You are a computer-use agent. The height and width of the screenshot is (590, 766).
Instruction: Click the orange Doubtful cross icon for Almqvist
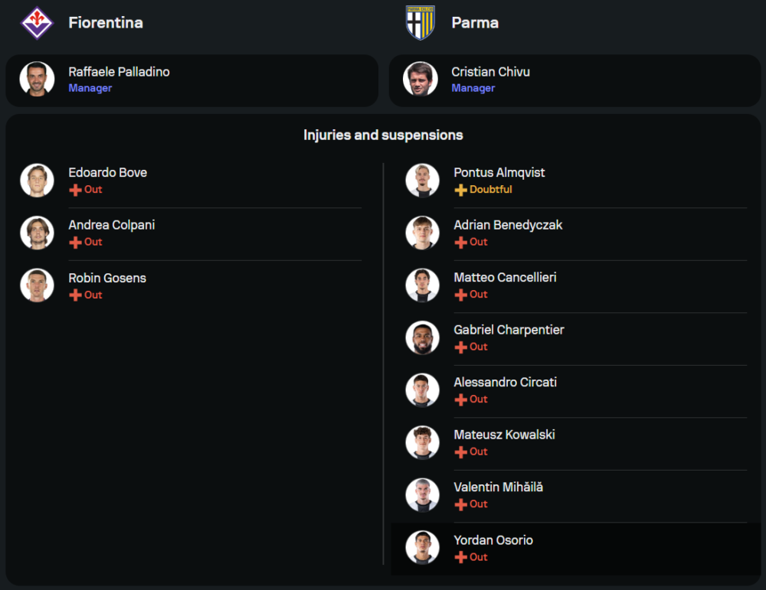click(460, 190)
